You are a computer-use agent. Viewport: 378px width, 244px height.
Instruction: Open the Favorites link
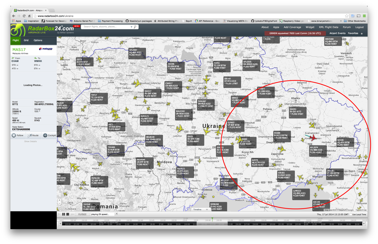pyautogui.click(x=353, y=33)
